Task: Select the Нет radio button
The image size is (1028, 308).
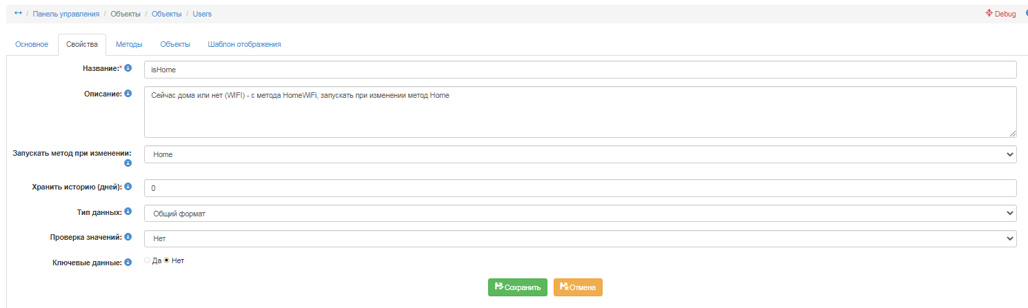Action: pos(167,260)
